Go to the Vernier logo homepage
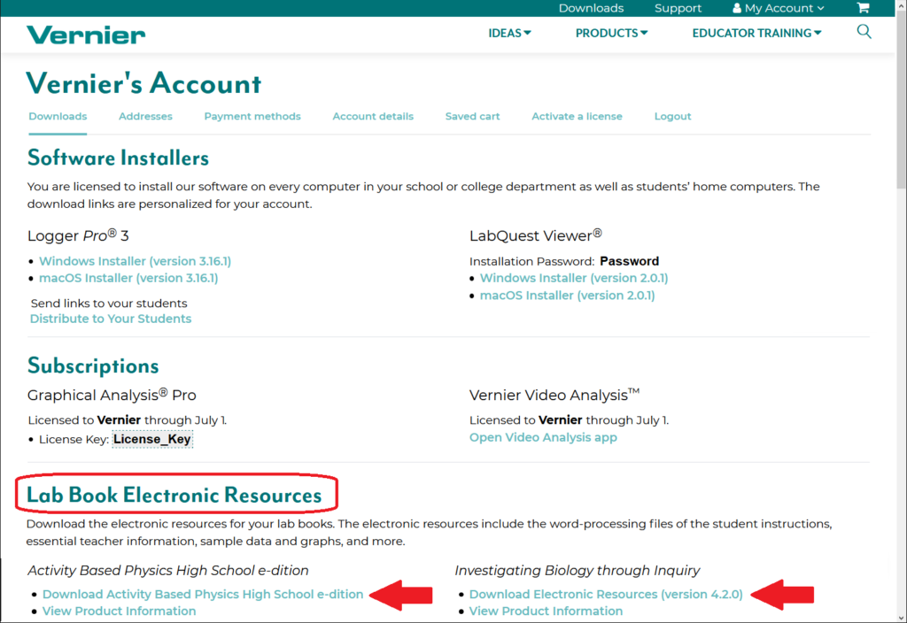Screen dimensions: 907x623 86,35
